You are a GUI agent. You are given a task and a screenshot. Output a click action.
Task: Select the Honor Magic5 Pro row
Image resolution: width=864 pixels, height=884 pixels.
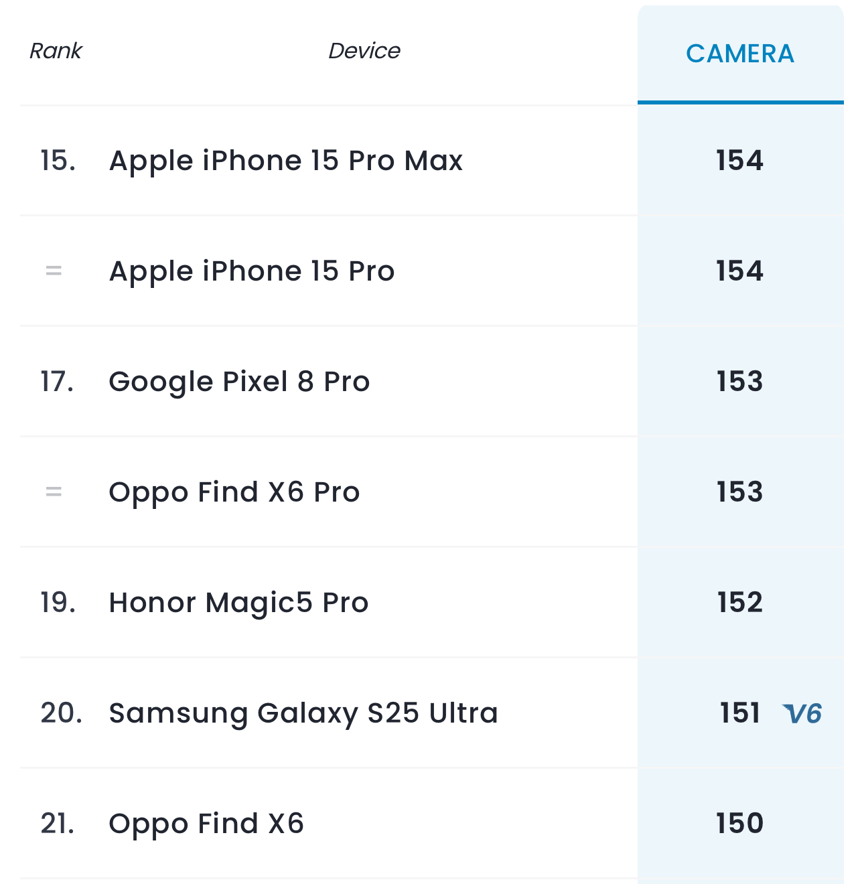coord(238,603)
